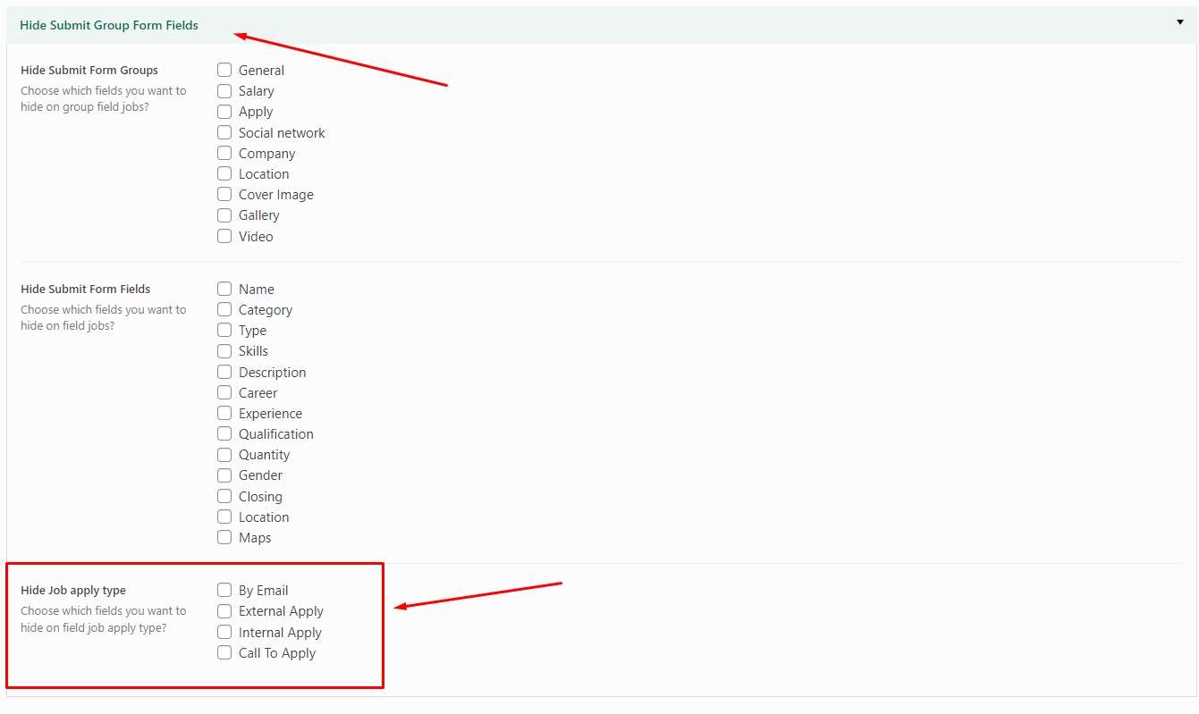The height and width of the screenshot is (714, 1199).
Task: Check the General group checkbox
Action: tap(224, 70)
